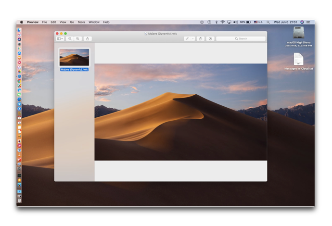This screenshot has height=226, width=332.
Task: Open the Apple menu
Action: click(x=21, y=22)
